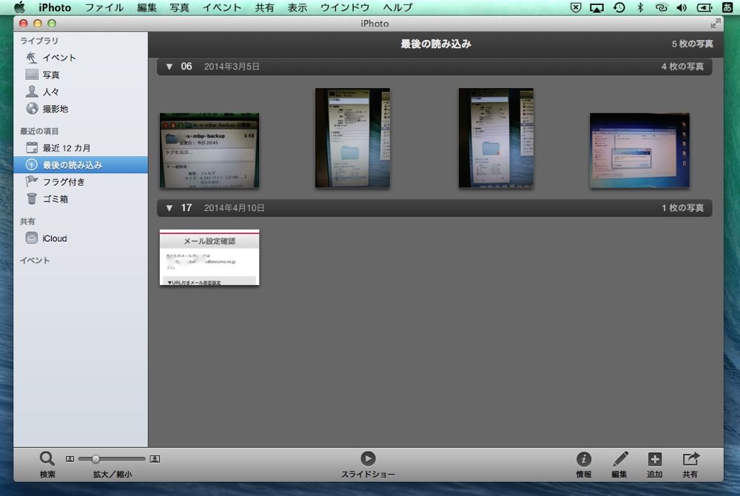This screenshot has width=740, height=496.
Task: Open the 情報 info panel
Action: (584, 465)
